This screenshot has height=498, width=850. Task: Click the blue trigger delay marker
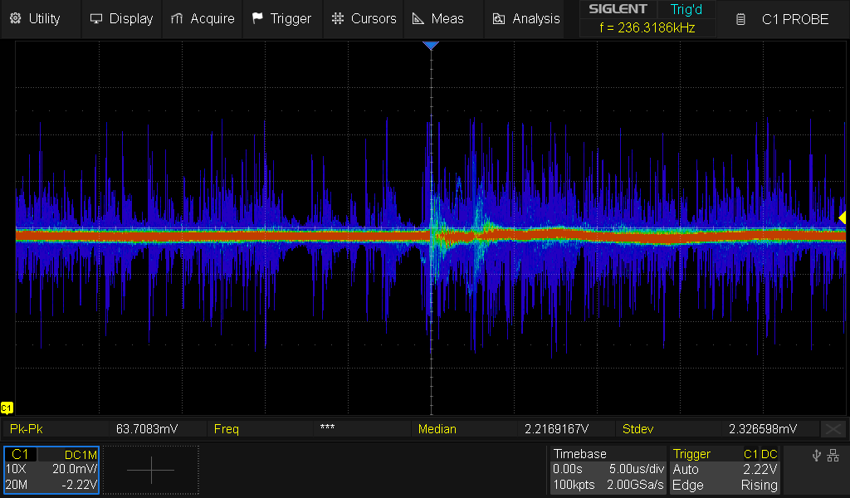tap(430, 45)
